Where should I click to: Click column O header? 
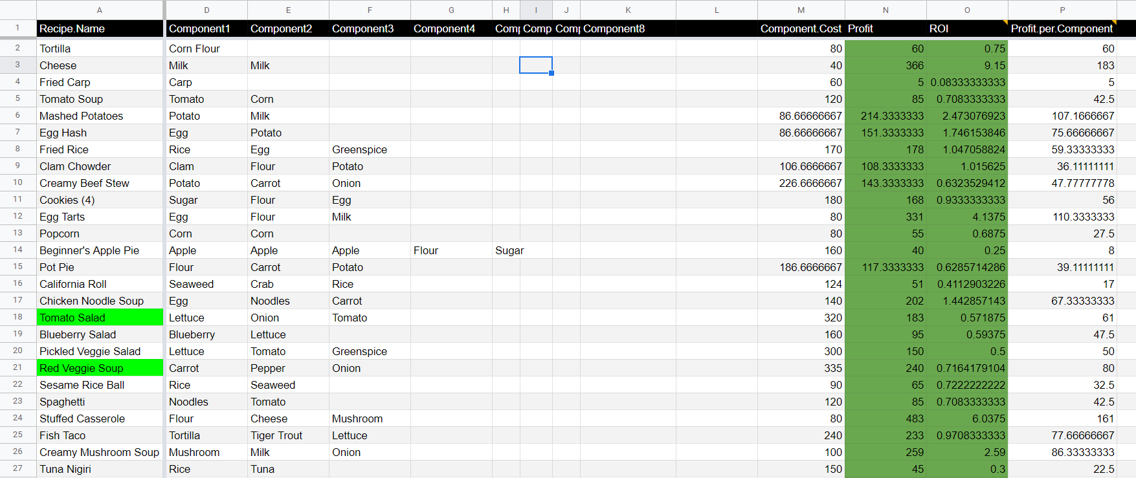[x=967, y=10]
